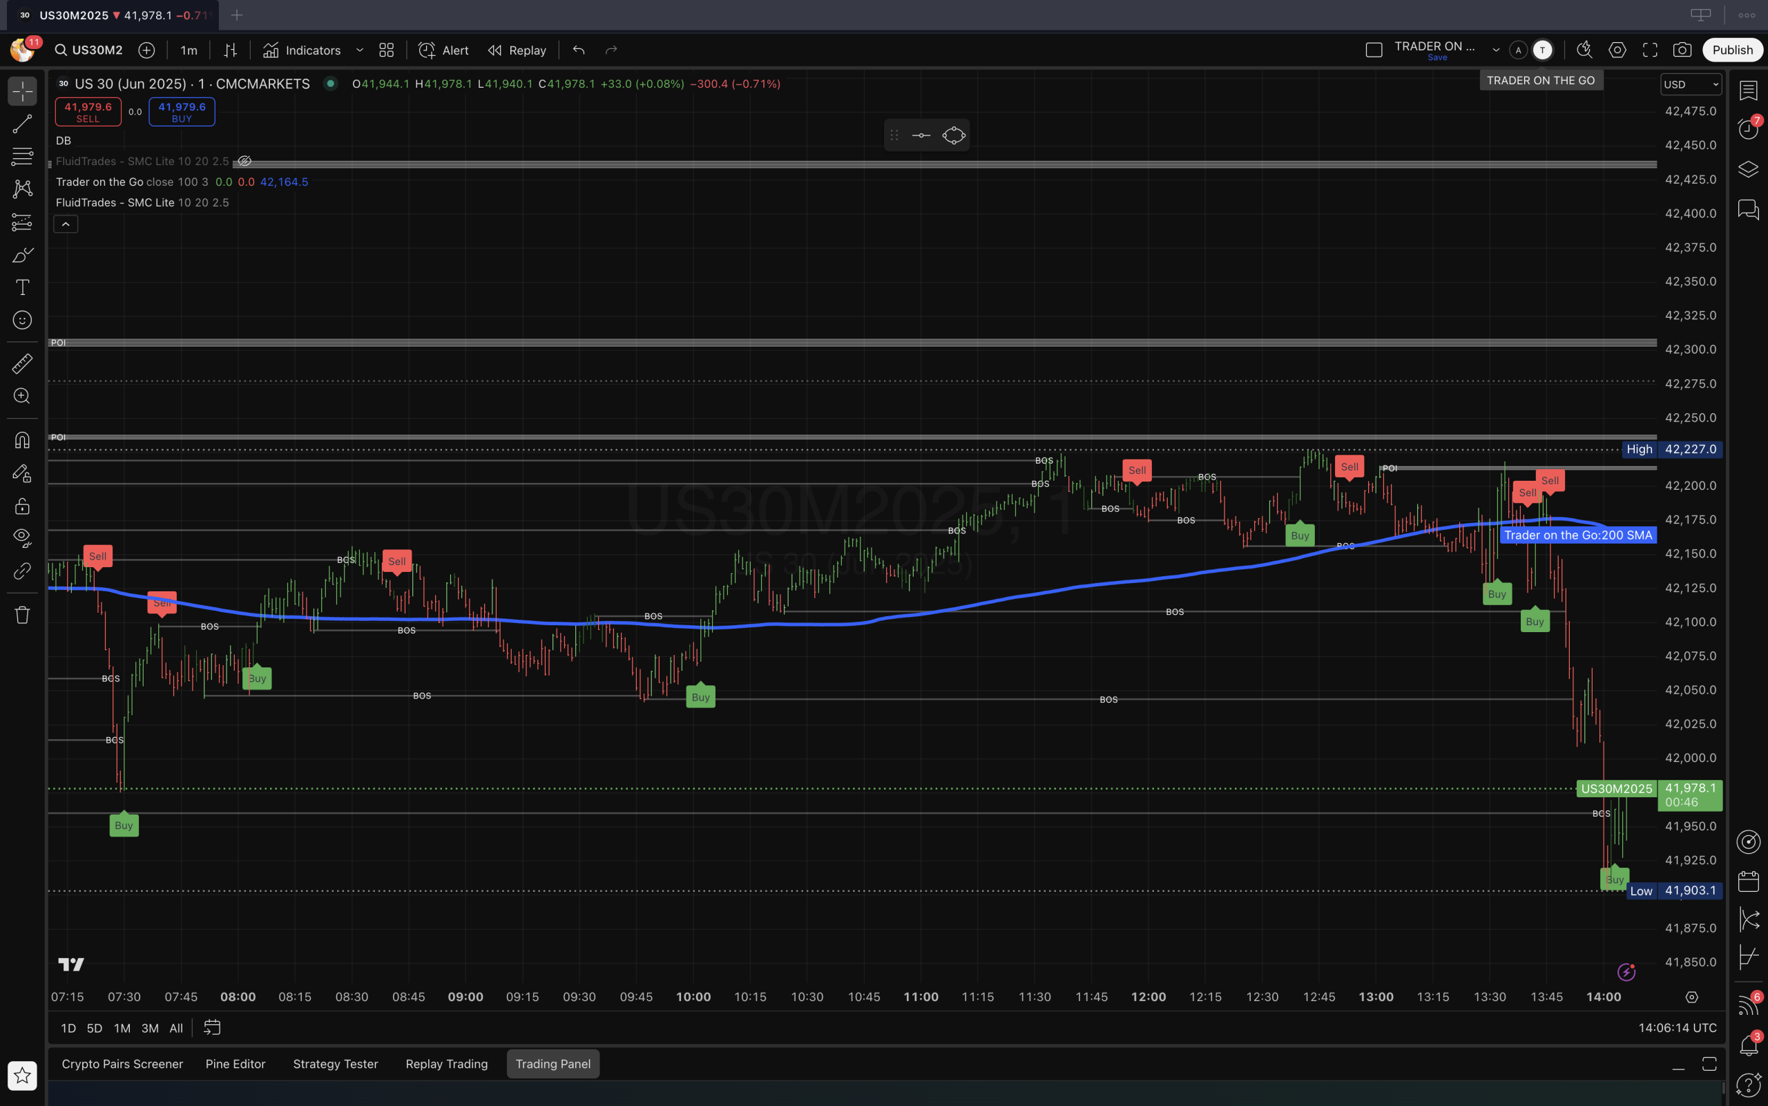This screenshot has width=1768, height=1106.
Task: Switch to the Trading Panel tab
Action: (552, 1064)
